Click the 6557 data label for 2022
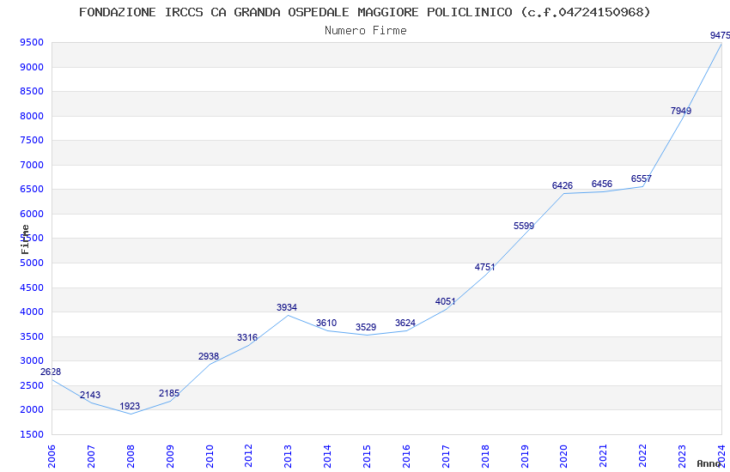This screenshot has width=730, height=472. pos(641,179)
